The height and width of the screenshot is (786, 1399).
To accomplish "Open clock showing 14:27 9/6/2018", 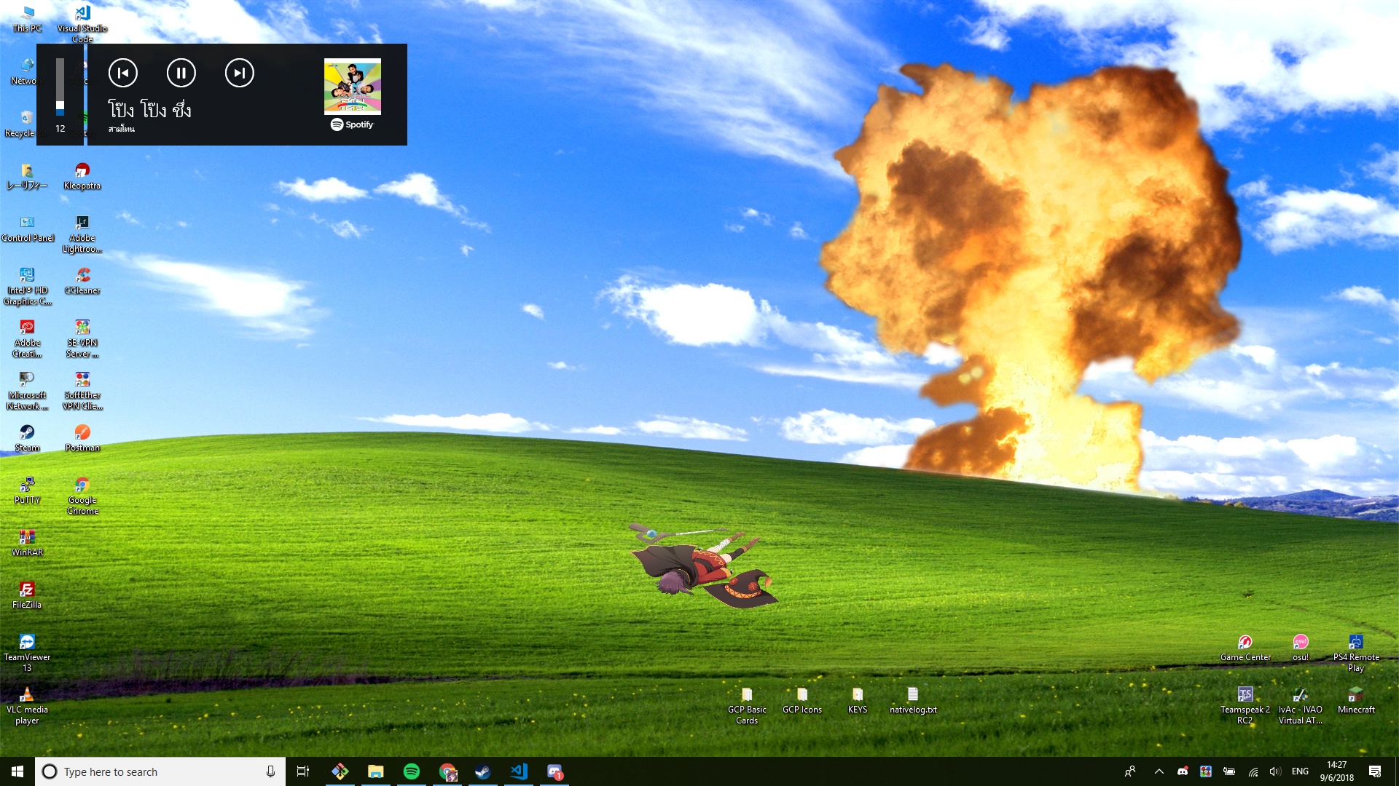I will [1337, 771].
